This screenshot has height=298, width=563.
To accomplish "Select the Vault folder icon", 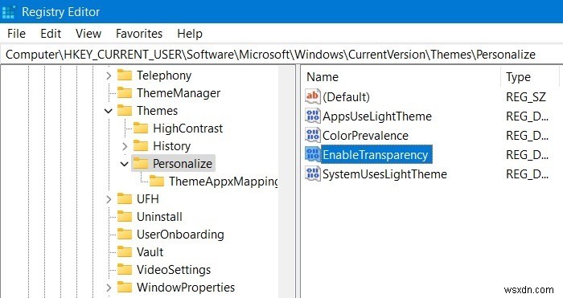I will (x=125, y=251).
